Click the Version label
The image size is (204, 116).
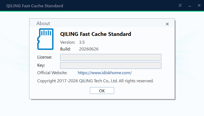(68, 42)
